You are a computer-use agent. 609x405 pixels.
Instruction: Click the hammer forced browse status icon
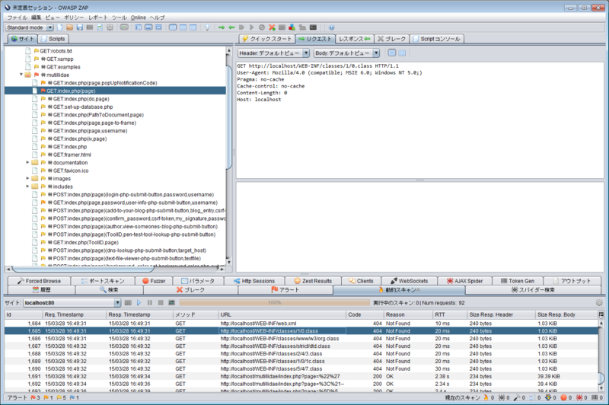tap(517, 397)
